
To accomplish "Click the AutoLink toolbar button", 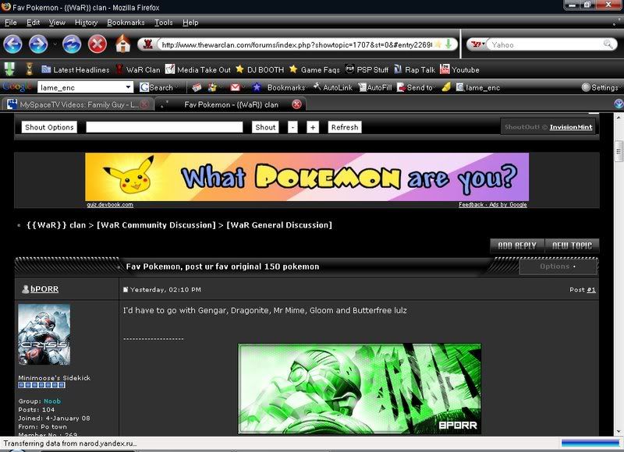I will pos(333,87).
